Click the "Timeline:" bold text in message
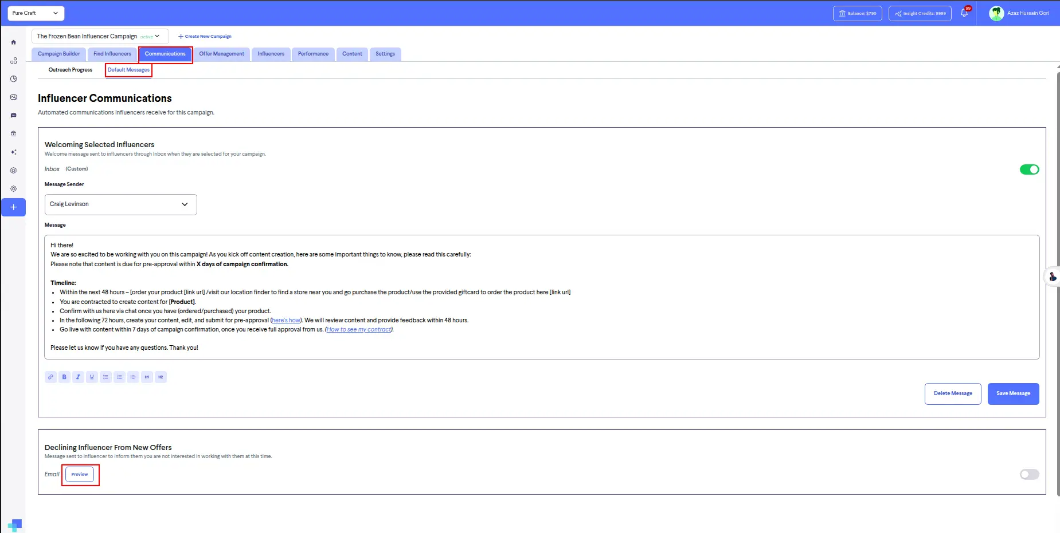1060x533 pixels. point(63,283)
